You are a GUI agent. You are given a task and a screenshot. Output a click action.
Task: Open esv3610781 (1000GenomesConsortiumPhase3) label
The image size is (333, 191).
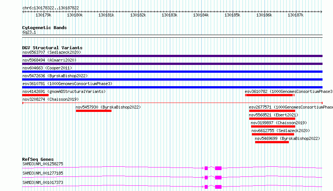(67, 84)
